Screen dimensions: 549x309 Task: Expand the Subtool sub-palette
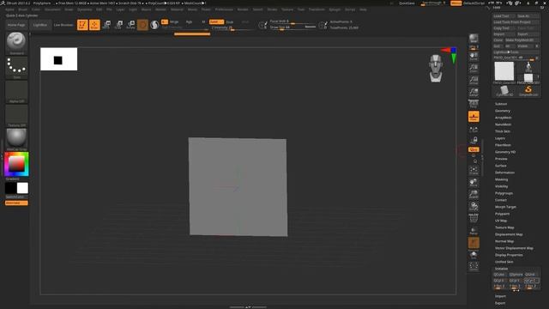pyautogui.click(x=501, y=104)
